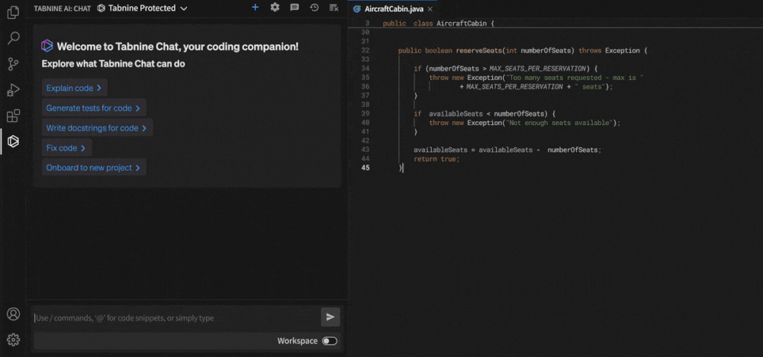Open the Explorer view in activity bar
This screenshot has width=763, height=357.
[13, 12]
